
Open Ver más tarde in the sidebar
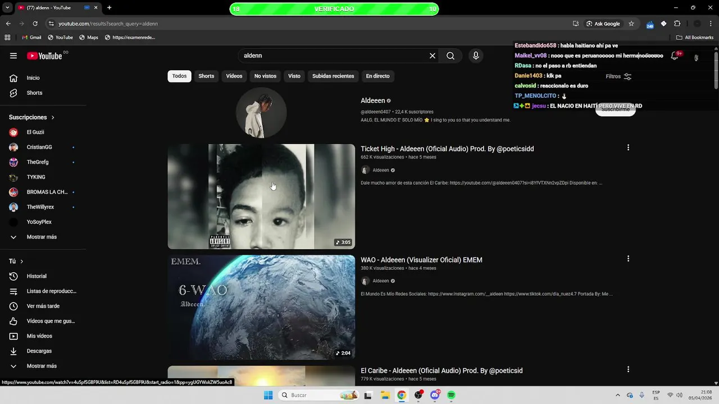pos(43,306)
